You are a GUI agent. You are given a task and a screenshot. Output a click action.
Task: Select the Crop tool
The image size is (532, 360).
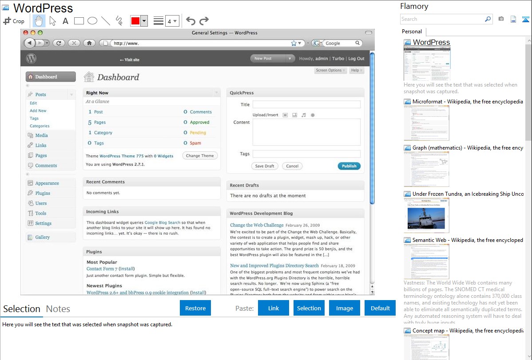click(x=14, y=21)
